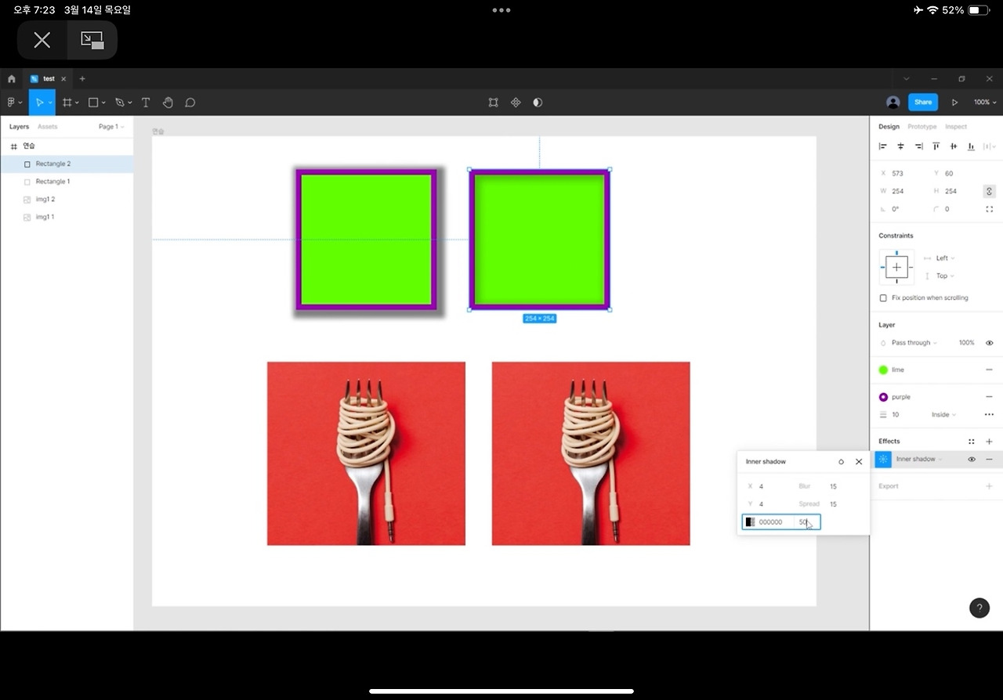Open the user avatar in toolbar
1003x700 pixels.
point(893,103)
